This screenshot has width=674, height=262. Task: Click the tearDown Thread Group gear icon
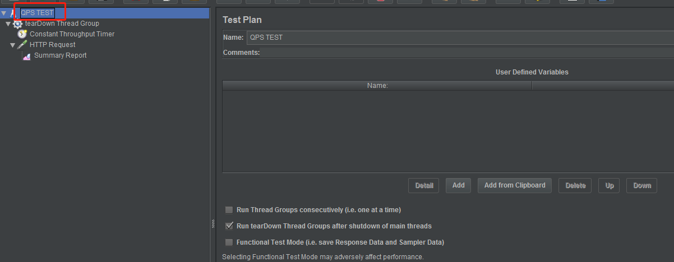[17, 24]
